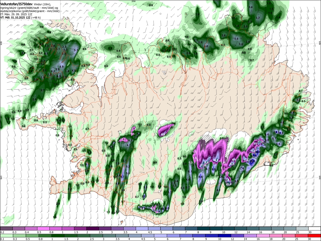The width and height of the screenshot is (321, 241).
Task: Click the 'slydda/snjókoma' legend description line
Action: [30, 11]
